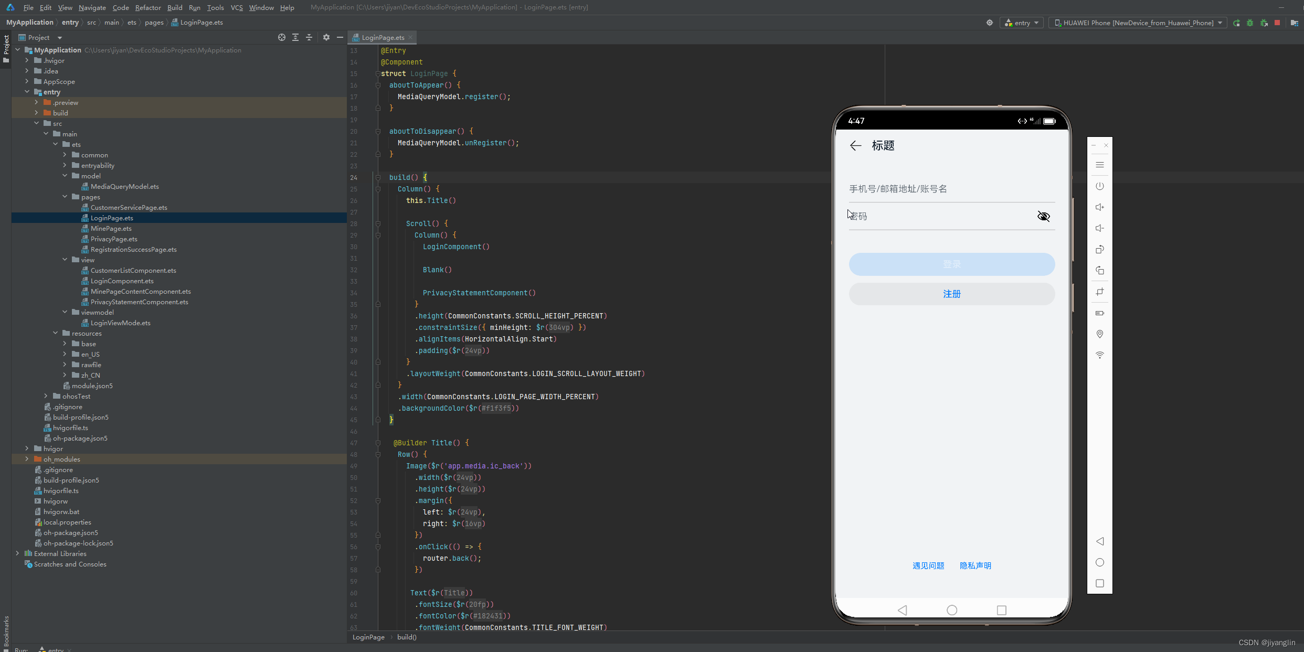Open the entry run configuration dropdown
The height and width of the screenshot is (652, 1304).
pos(1022,23)
